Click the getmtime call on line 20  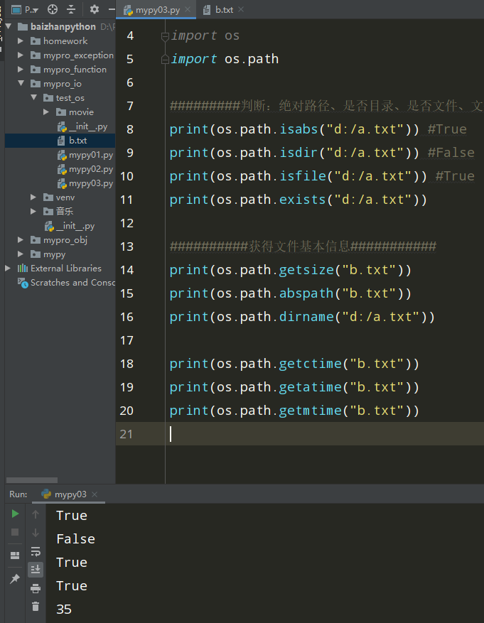(x=310, y=411)
